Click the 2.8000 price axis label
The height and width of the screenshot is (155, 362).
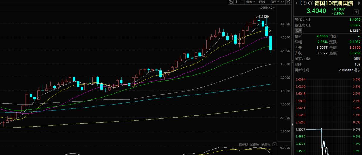tap(285, 131)
